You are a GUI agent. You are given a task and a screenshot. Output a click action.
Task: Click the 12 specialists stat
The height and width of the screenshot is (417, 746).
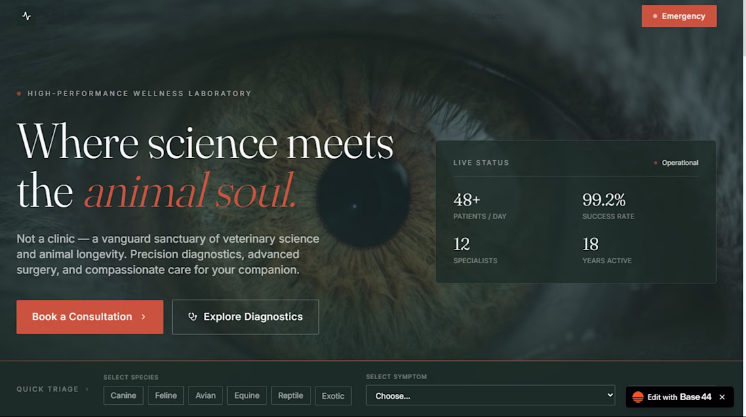click(x=475, y=251)
